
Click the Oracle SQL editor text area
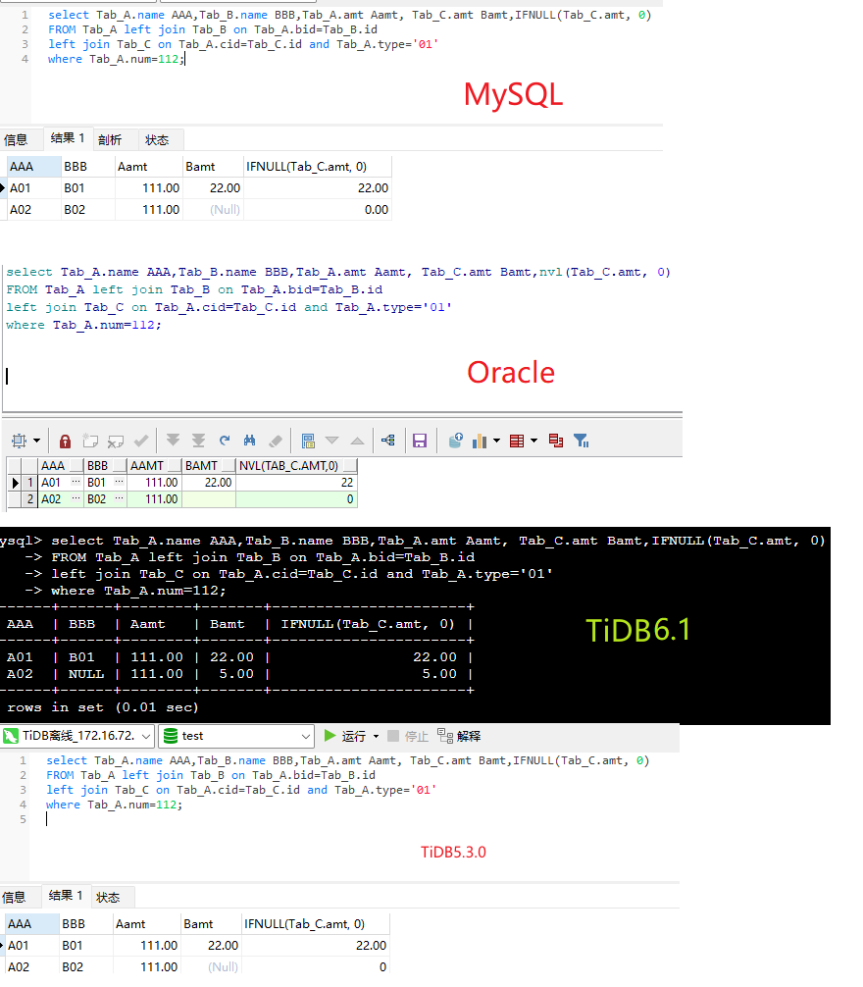(x=343, y=337)
